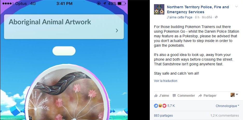The width and height of the screenshot is (243, 120).
Task: Open the profile picture identity selector dropdown
Action: pos(234,95)
